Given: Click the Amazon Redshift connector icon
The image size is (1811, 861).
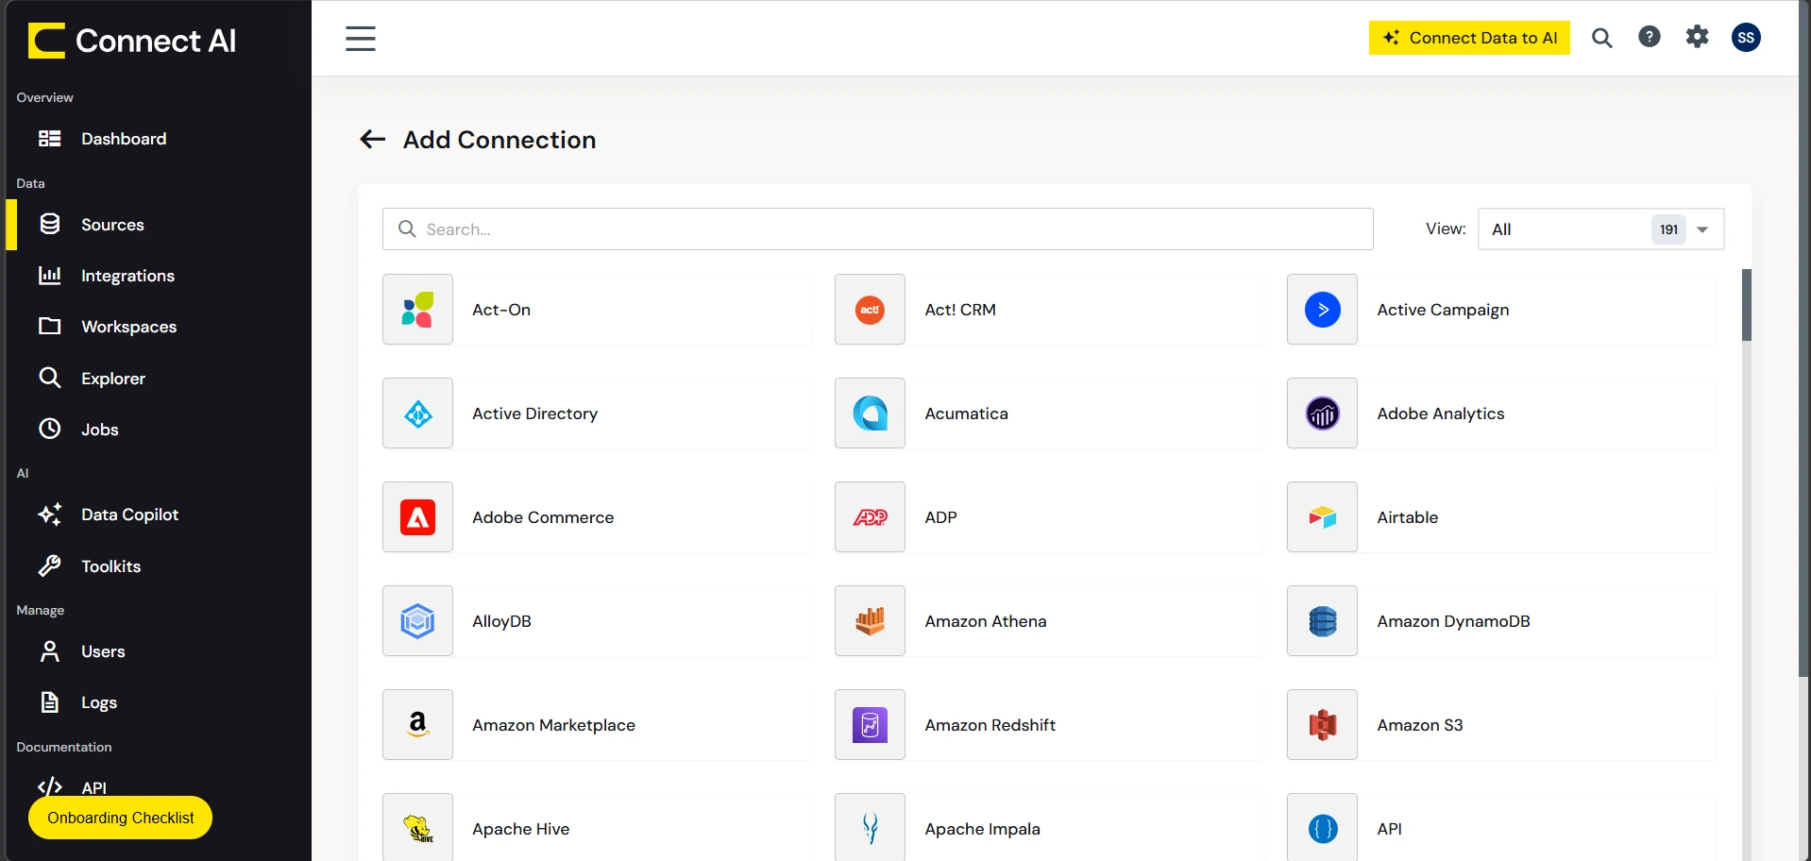Looking at the screenshot, I should pyautogui.click(x=870, y=725).
